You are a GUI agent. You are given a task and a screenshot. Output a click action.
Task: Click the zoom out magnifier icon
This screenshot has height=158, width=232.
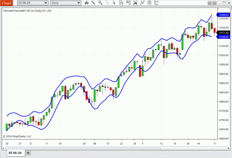coord(107,3)
